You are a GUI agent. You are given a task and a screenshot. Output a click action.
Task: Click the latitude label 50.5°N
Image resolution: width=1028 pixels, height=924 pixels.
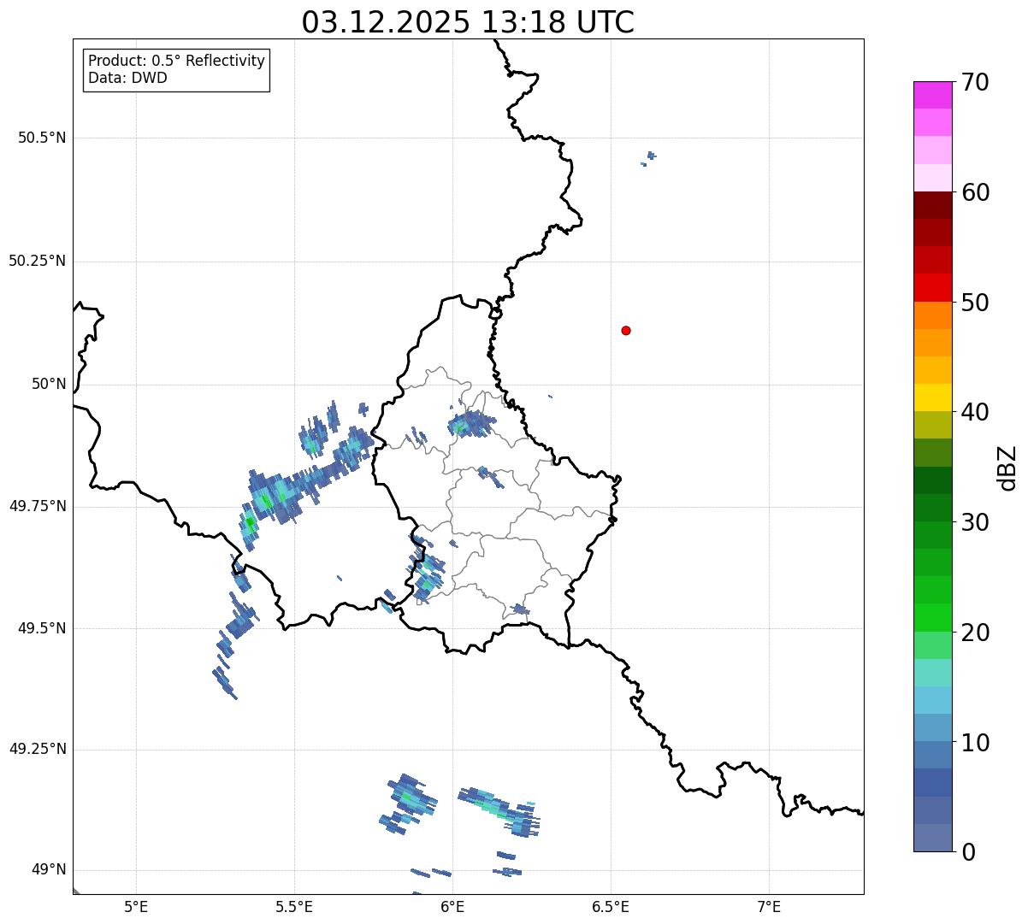pyautogui.click(x=41, y=138)
